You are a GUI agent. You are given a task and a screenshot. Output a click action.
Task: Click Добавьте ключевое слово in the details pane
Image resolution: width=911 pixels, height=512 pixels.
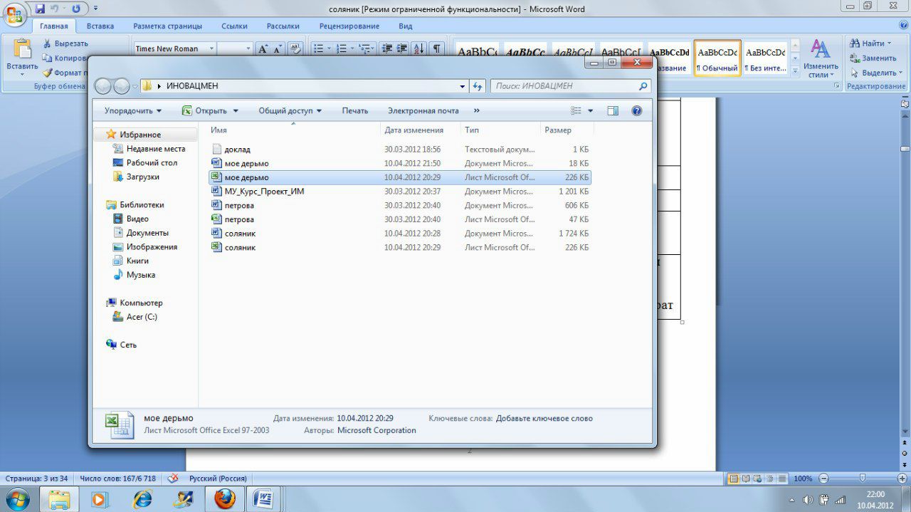544,419
